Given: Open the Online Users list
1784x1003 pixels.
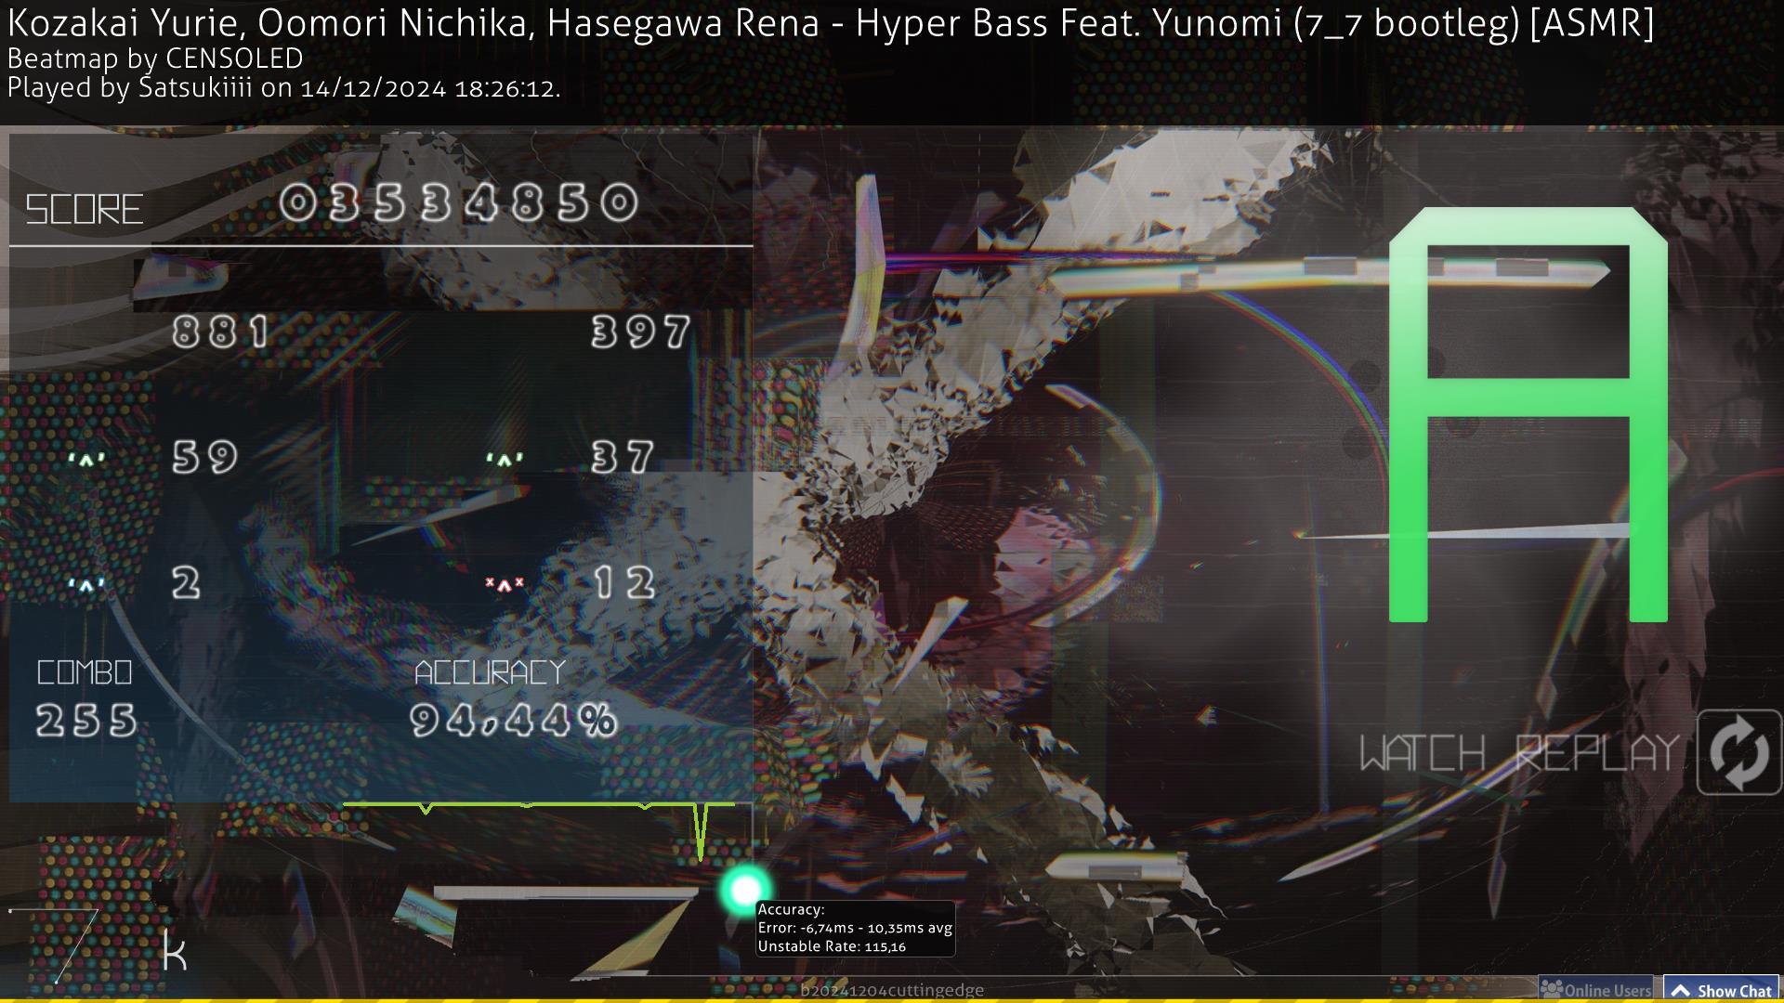Looking at the screenshot, I should point(1595,991).
